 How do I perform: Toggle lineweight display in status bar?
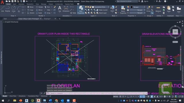(x=148, y=97)
